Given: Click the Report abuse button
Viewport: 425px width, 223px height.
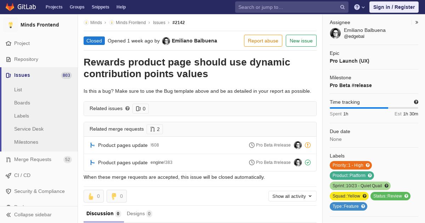Looking at the screenshot, I should (x=263, y=41).
